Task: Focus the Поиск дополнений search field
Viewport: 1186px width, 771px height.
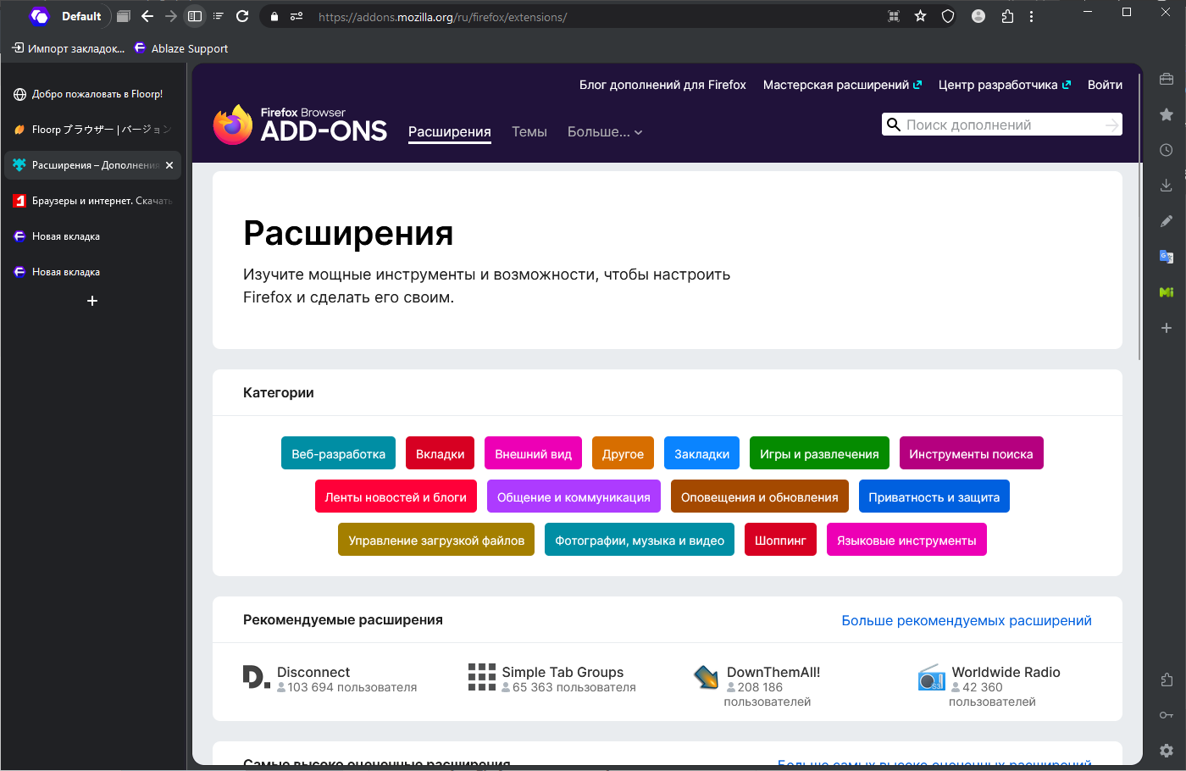Action: 1002,125
